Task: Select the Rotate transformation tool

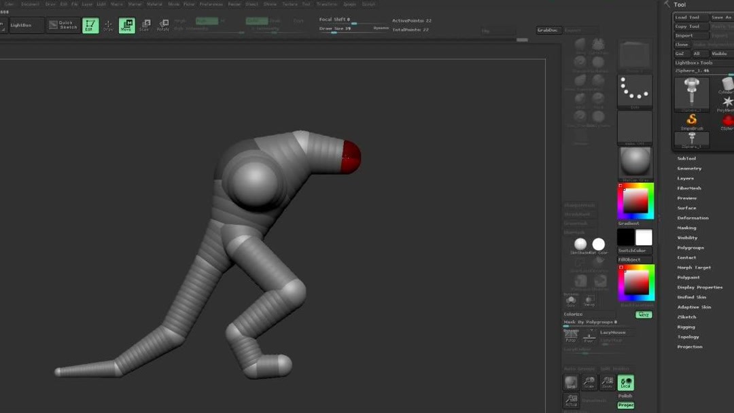Action: tap(163, 26)
